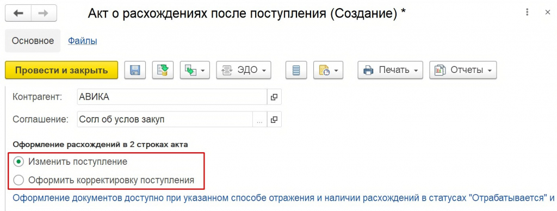Choose соглашение via the ellipsis button
Image resolution: width=557 pixels, height=211 pixels.
pyautogui.click(x=259, y=119)
